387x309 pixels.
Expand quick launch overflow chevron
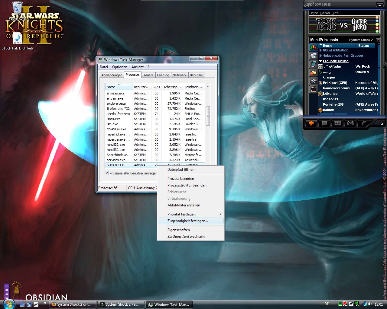[45, 303]
